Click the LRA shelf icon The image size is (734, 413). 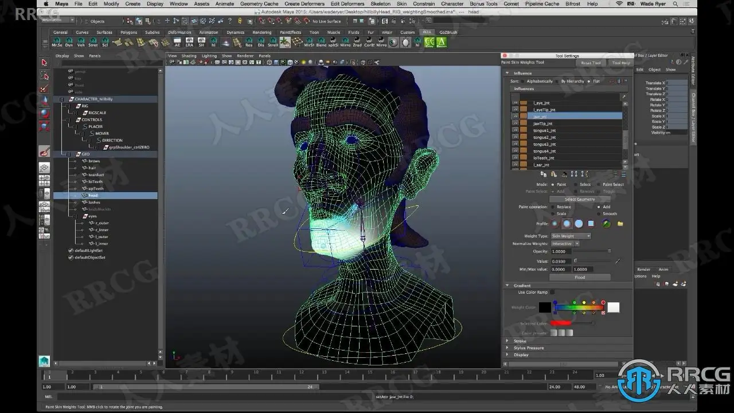(189, 42)
